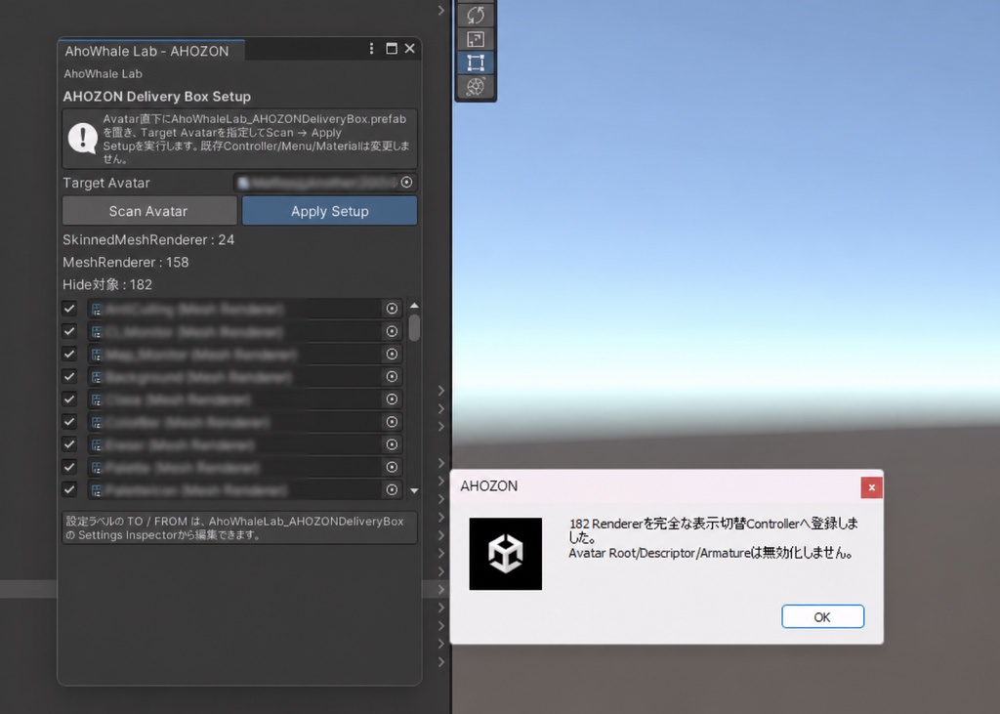Click the help box with exclamation icon
This screenshot has height=714, width=1000.
pos(240,139)
